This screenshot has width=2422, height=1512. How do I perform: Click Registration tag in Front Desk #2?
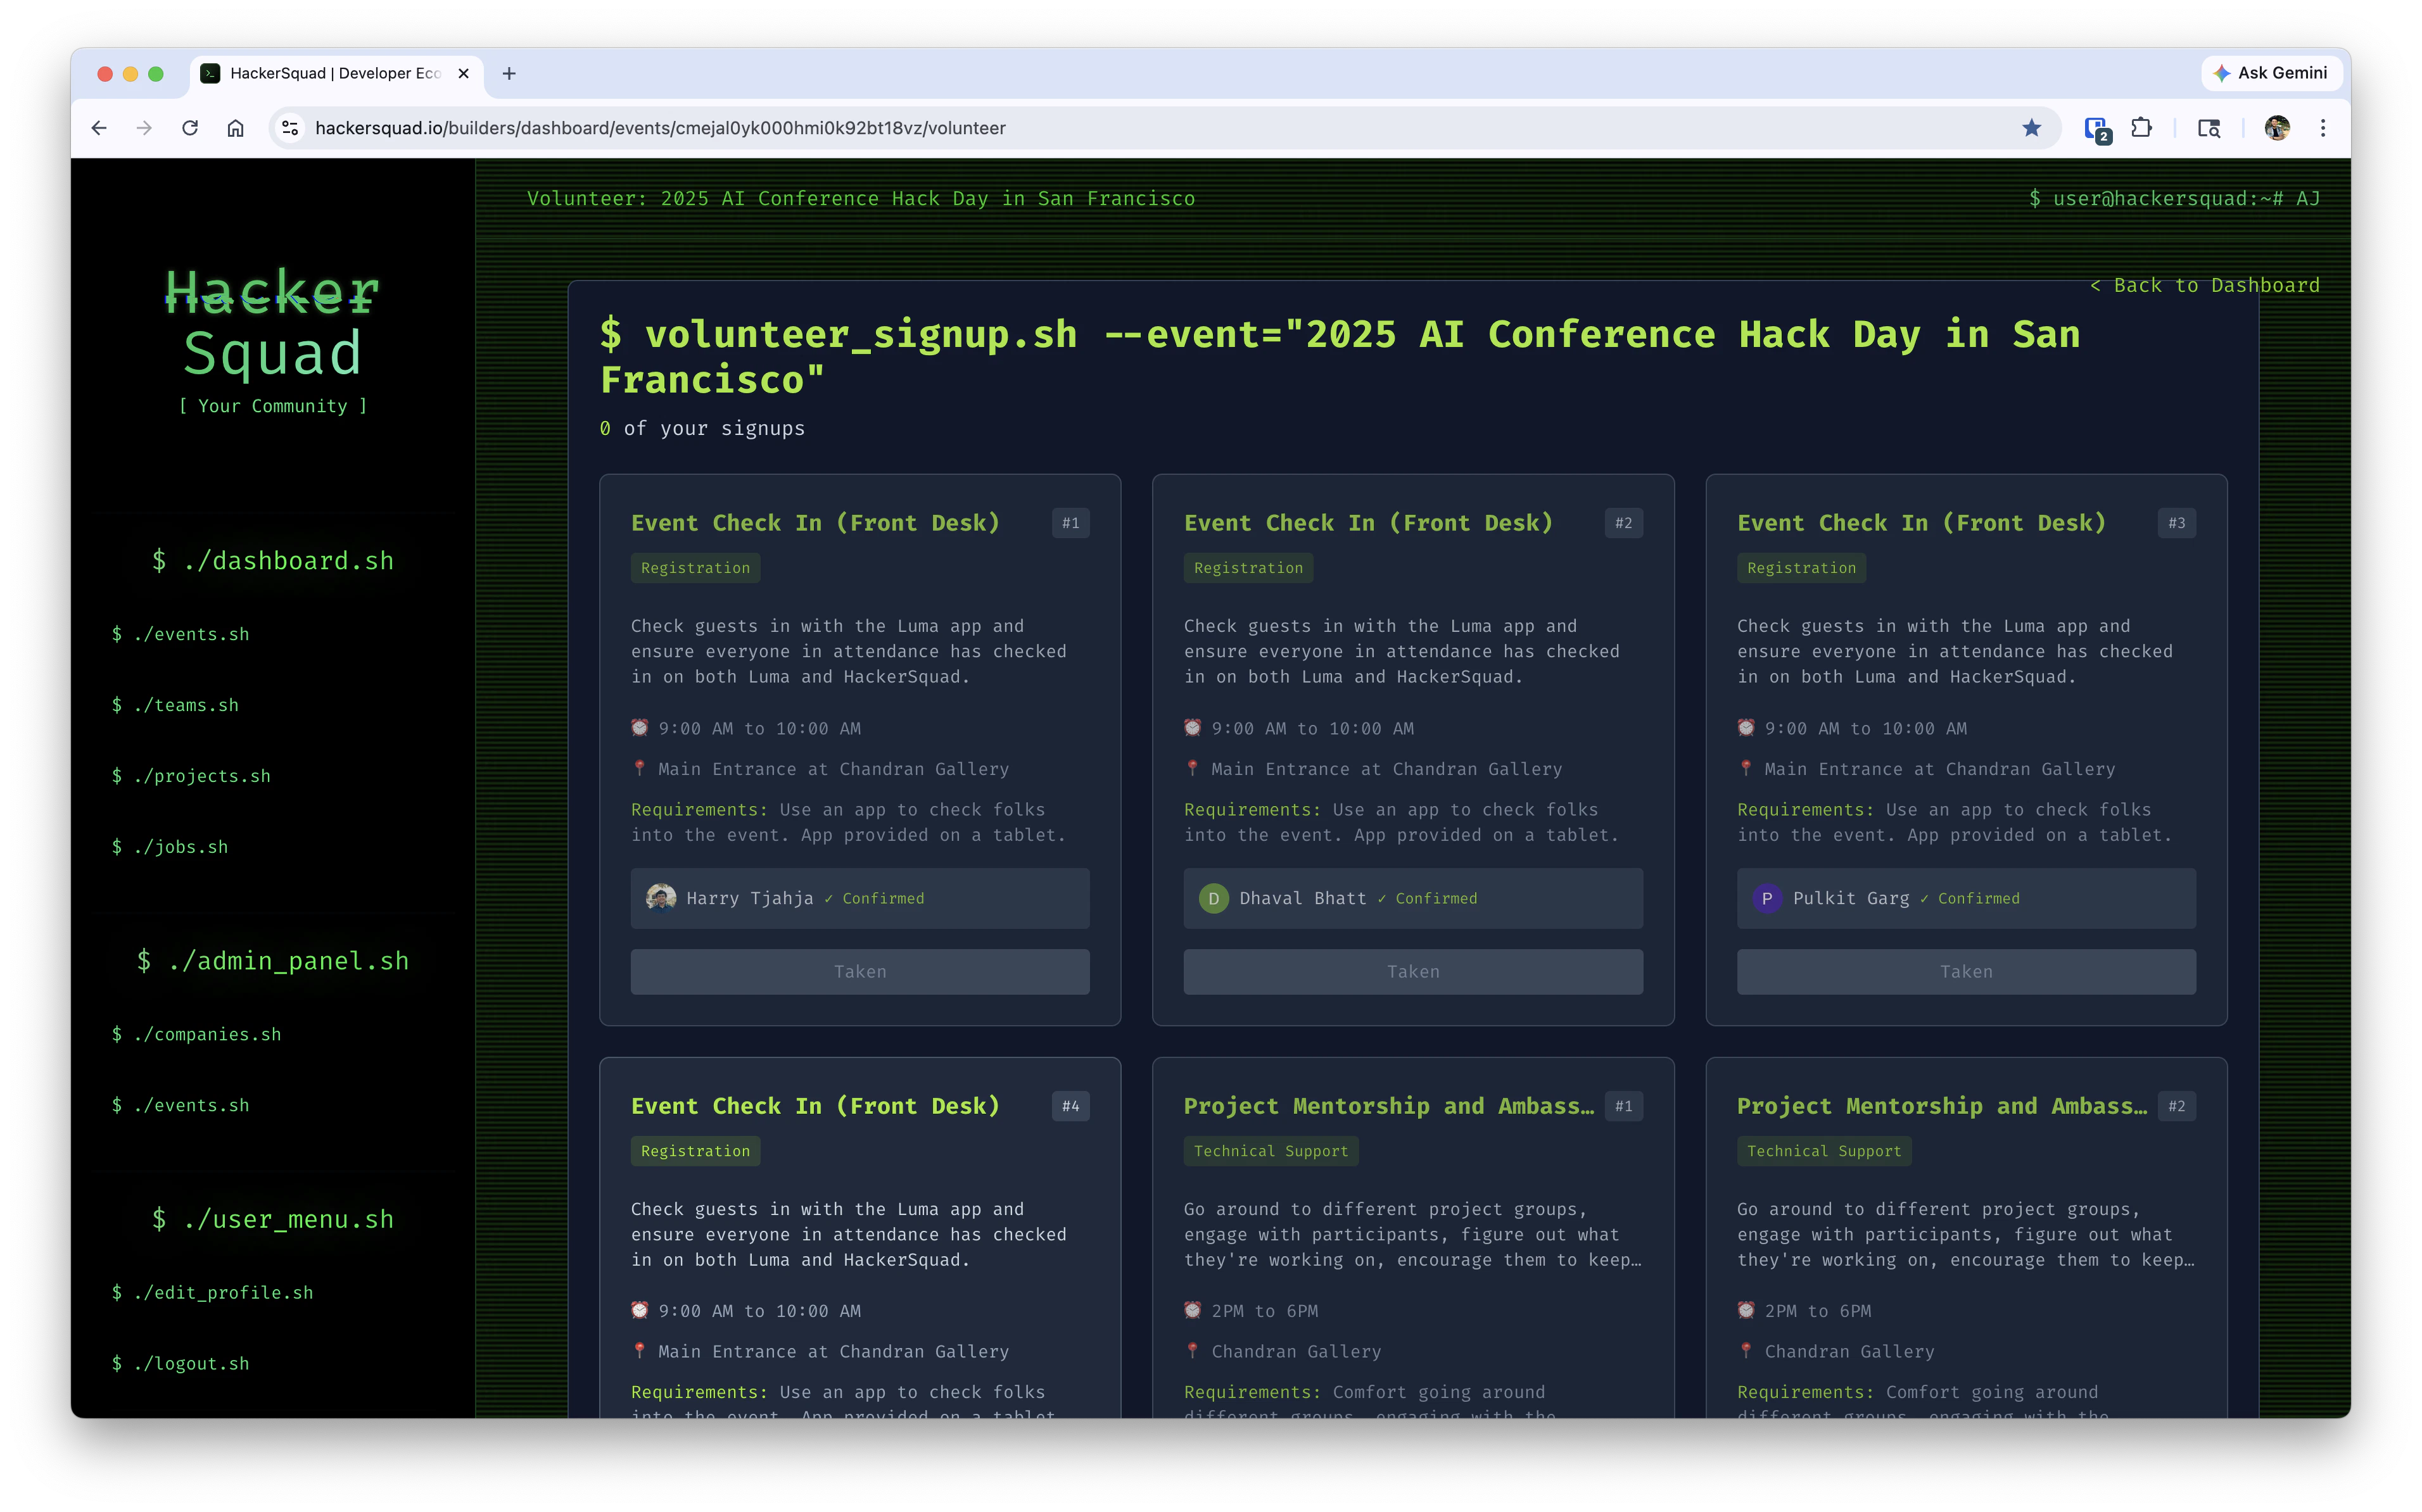click(1248, 568)
